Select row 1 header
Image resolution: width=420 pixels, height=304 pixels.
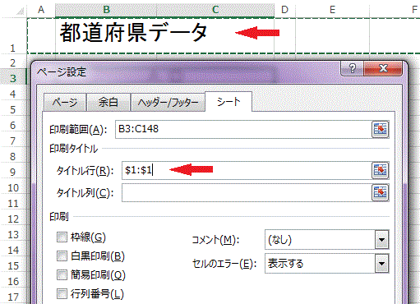pyautogui.click(x=13, y=35)
